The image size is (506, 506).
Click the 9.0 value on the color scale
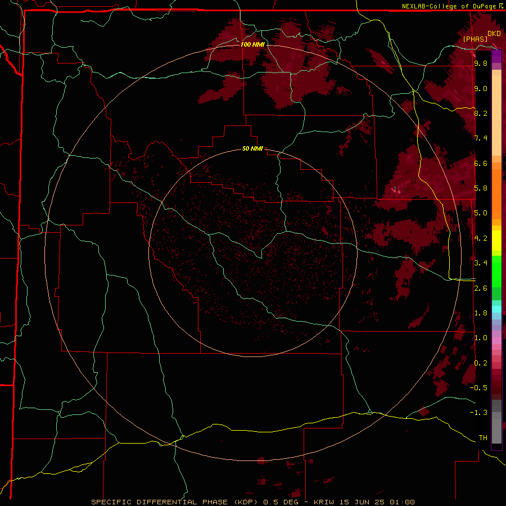coord(481,88)
